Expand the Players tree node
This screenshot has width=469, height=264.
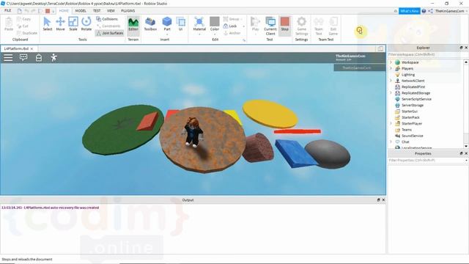pyautogui.click(x=391, y=68)
